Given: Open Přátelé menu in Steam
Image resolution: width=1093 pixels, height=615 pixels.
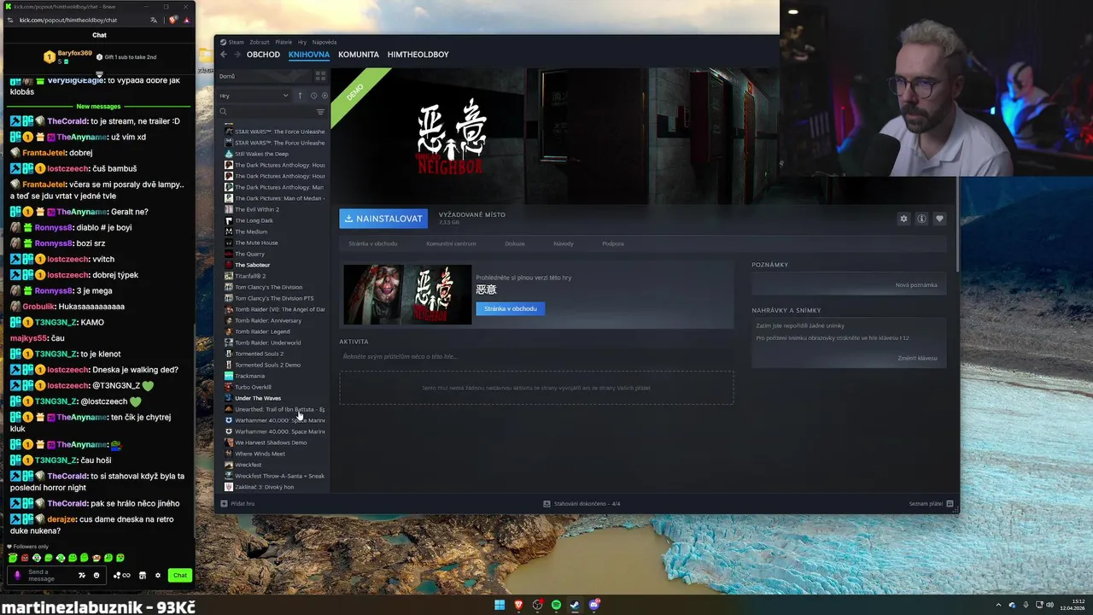Looking at the screenshot, I should tap(283, 42).
